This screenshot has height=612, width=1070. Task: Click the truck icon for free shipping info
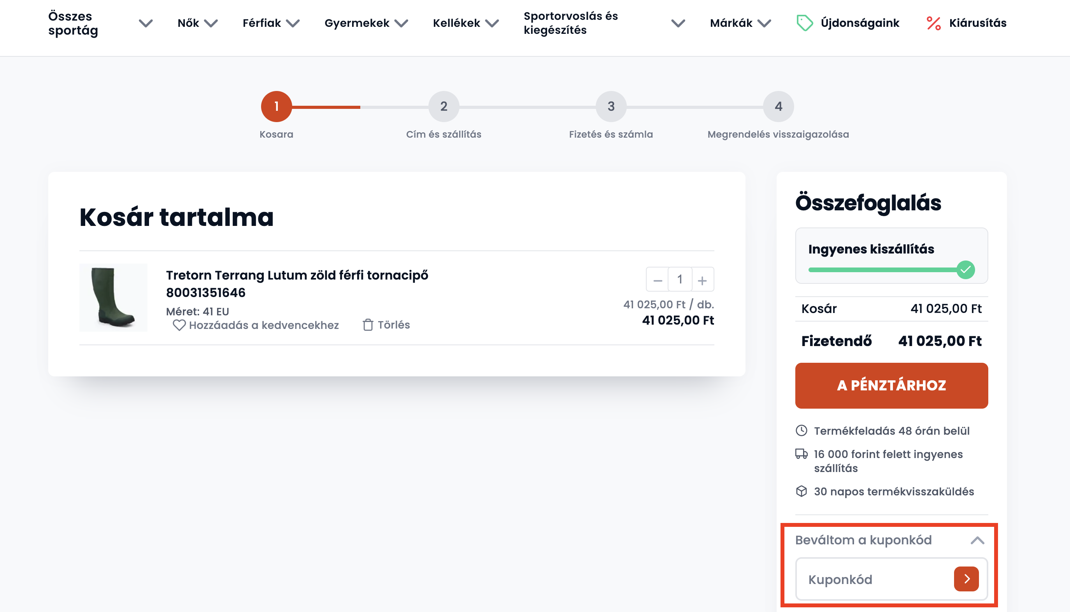801,453
